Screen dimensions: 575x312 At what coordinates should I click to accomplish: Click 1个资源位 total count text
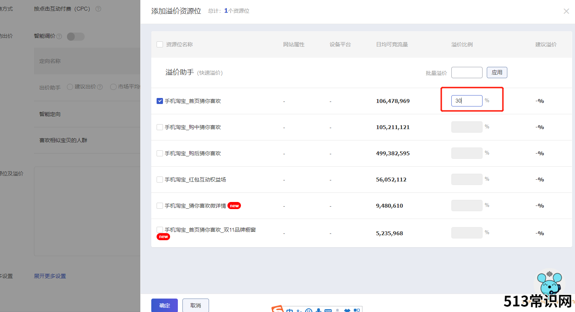(x=237, y=11)
